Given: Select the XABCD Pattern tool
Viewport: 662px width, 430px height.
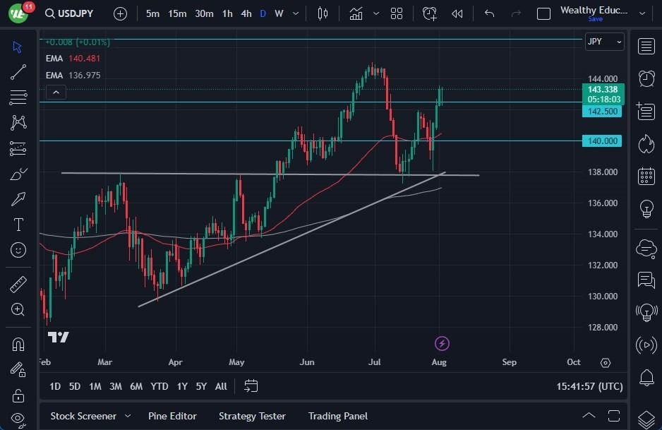Looking at the screenshot, I should (18, 123).
